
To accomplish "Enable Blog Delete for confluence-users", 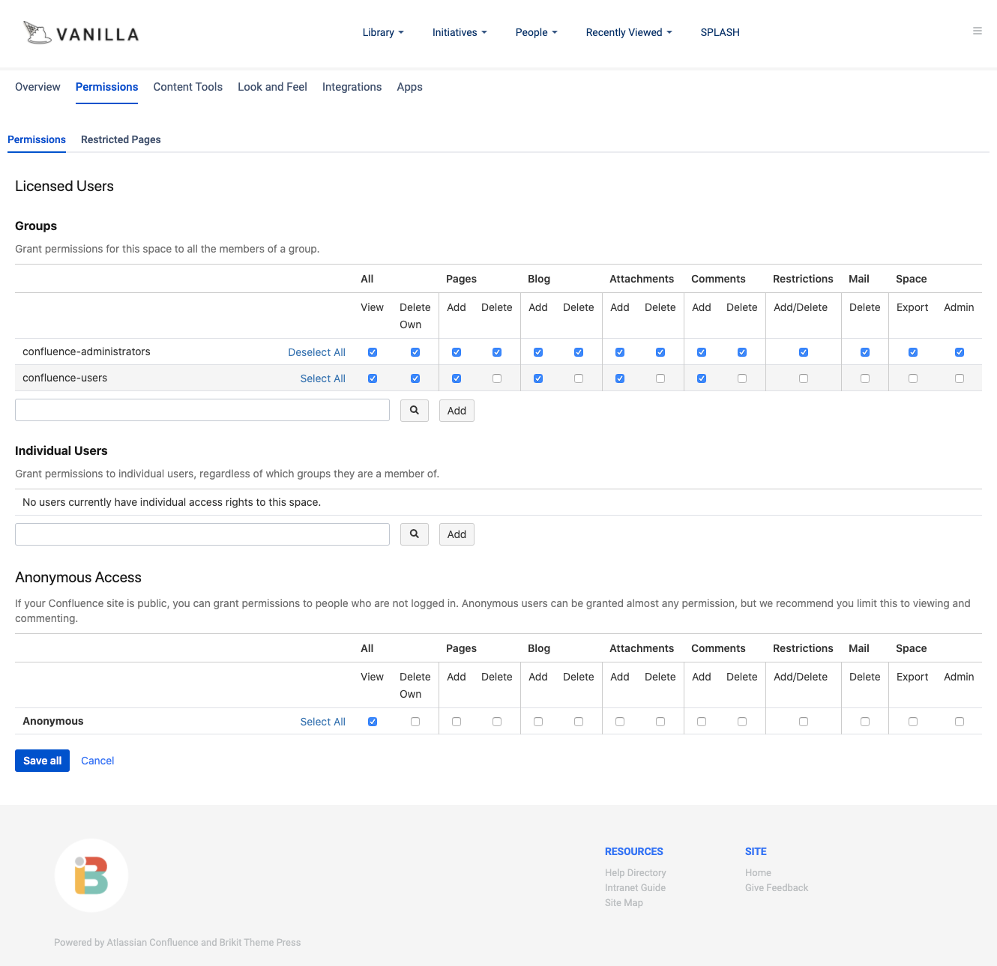I will pyautogui.click(x=579, y=378).
